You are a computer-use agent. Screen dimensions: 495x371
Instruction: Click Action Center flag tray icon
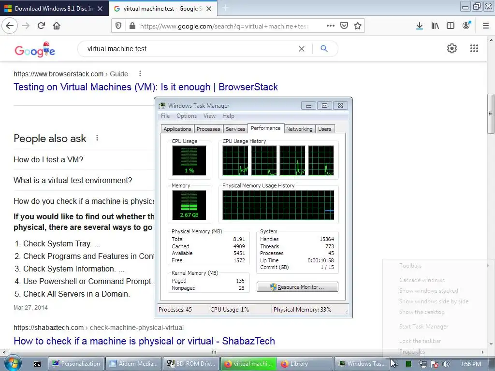(x=435, y=364)
